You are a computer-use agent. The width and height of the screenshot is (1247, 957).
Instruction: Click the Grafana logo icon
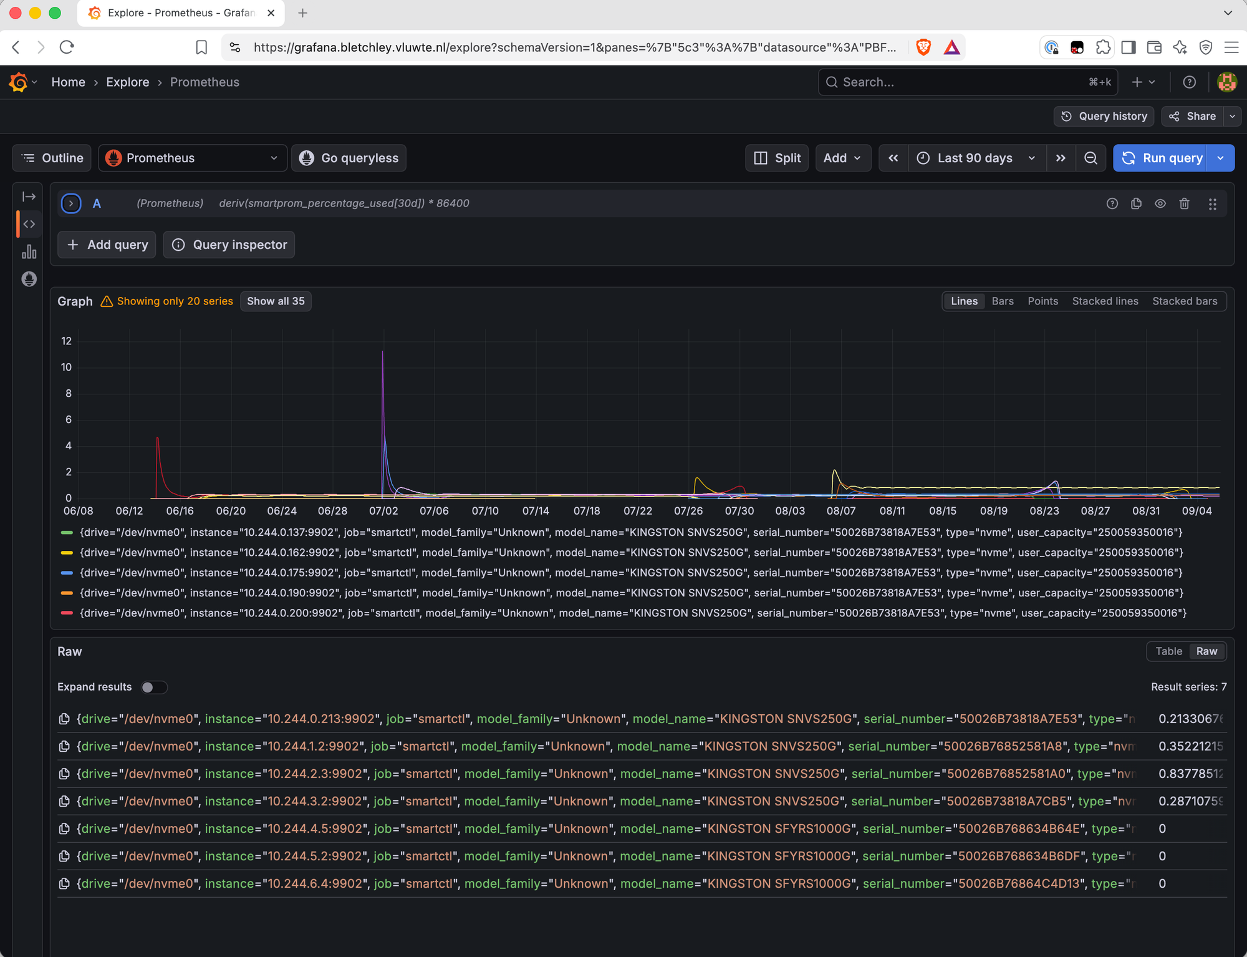click(19, 82)
